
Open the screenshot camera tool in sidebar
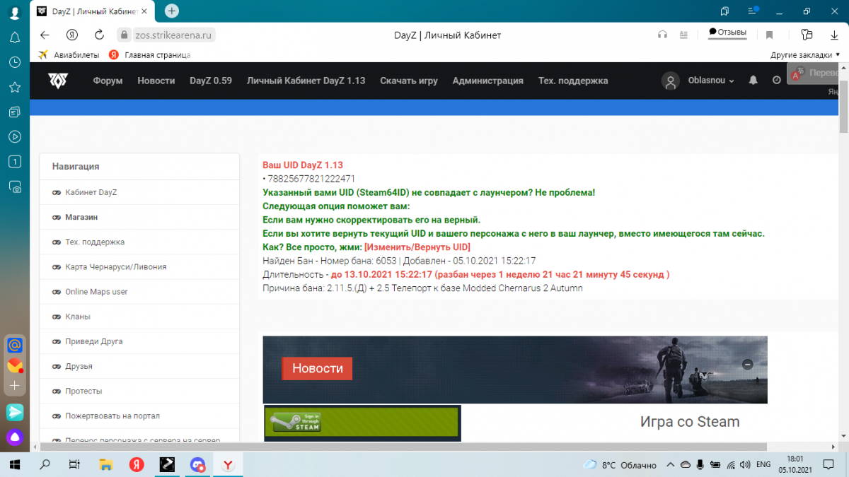pos(14,187)
